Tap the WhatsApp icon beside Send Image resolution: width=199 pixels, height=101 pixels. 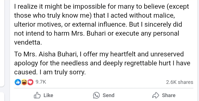coord(96,95)
